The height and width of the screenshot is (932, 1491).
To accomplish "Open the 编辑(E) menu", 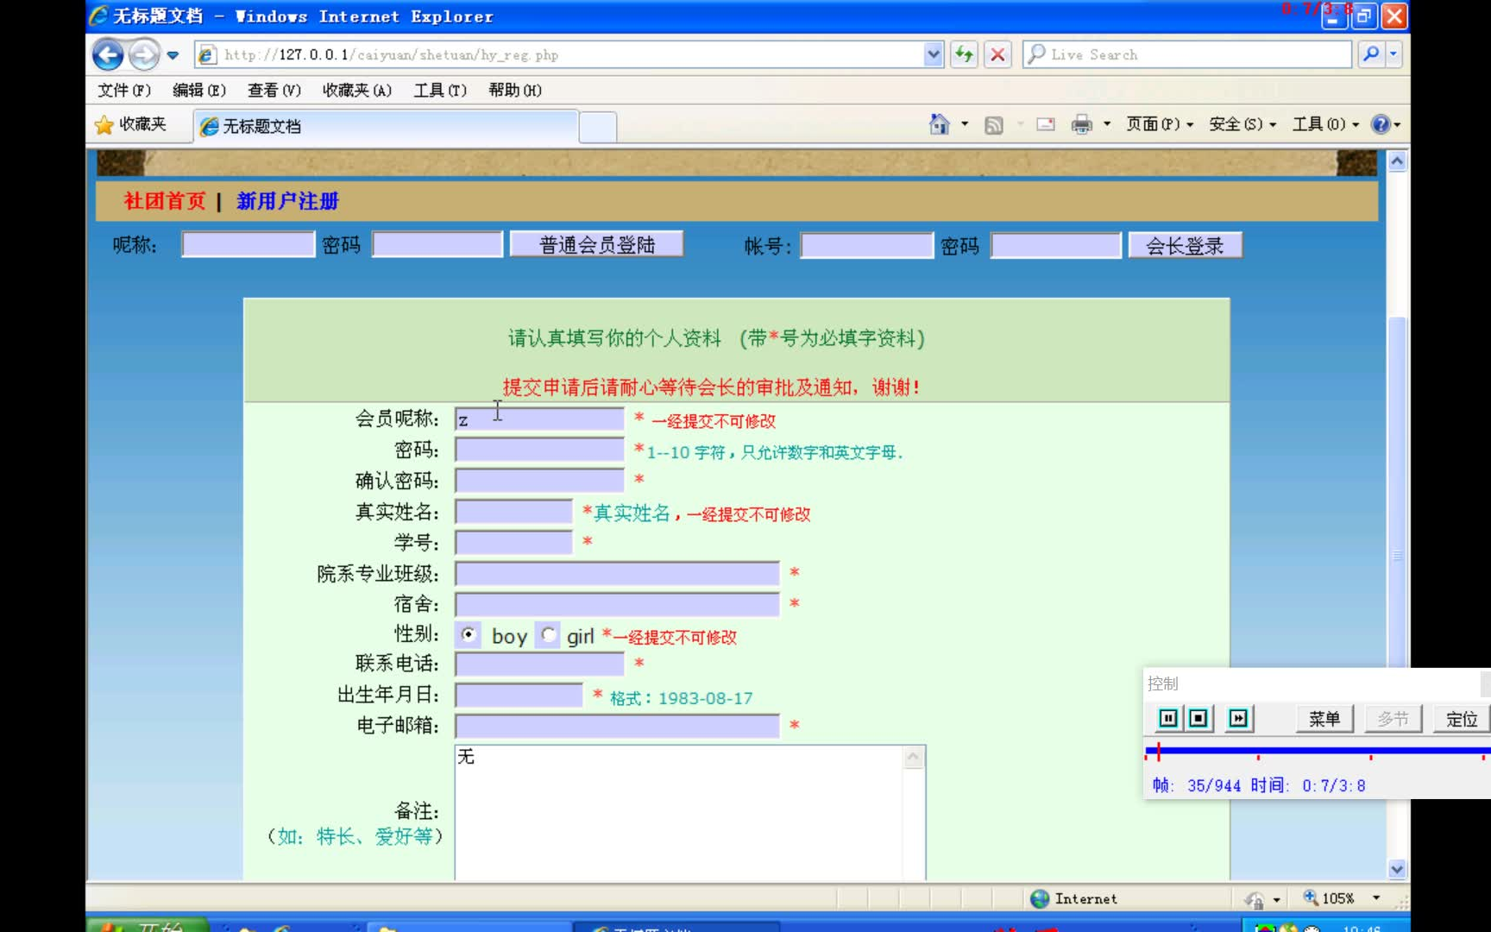I will 198,90.
